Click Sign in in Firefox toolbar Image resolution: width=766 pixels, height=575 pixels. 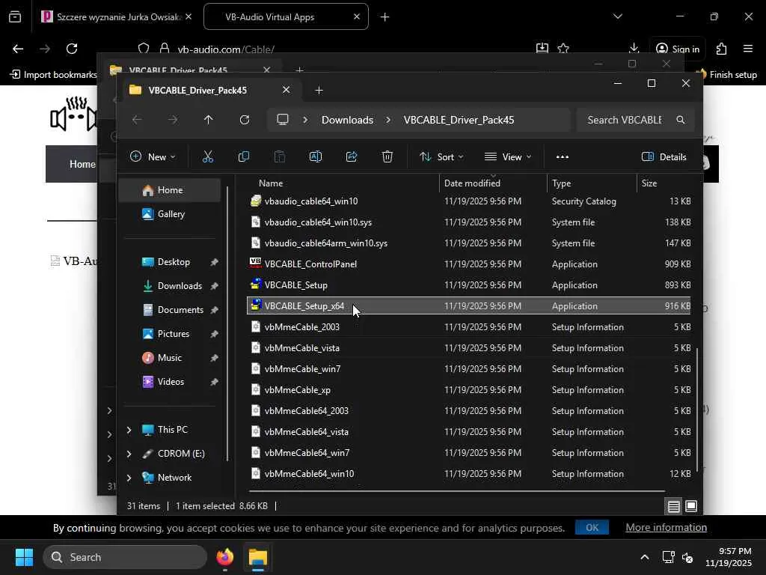(x=678, y=49)
